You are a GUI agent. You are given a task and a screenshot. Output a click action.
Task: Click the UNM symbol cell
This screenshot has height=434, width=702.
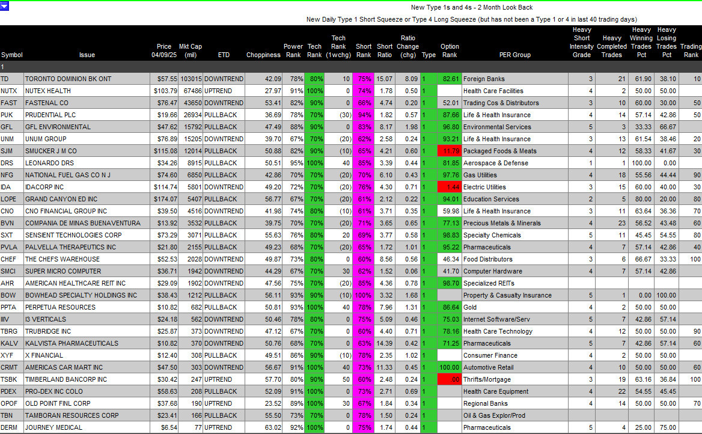click(11, 139)
